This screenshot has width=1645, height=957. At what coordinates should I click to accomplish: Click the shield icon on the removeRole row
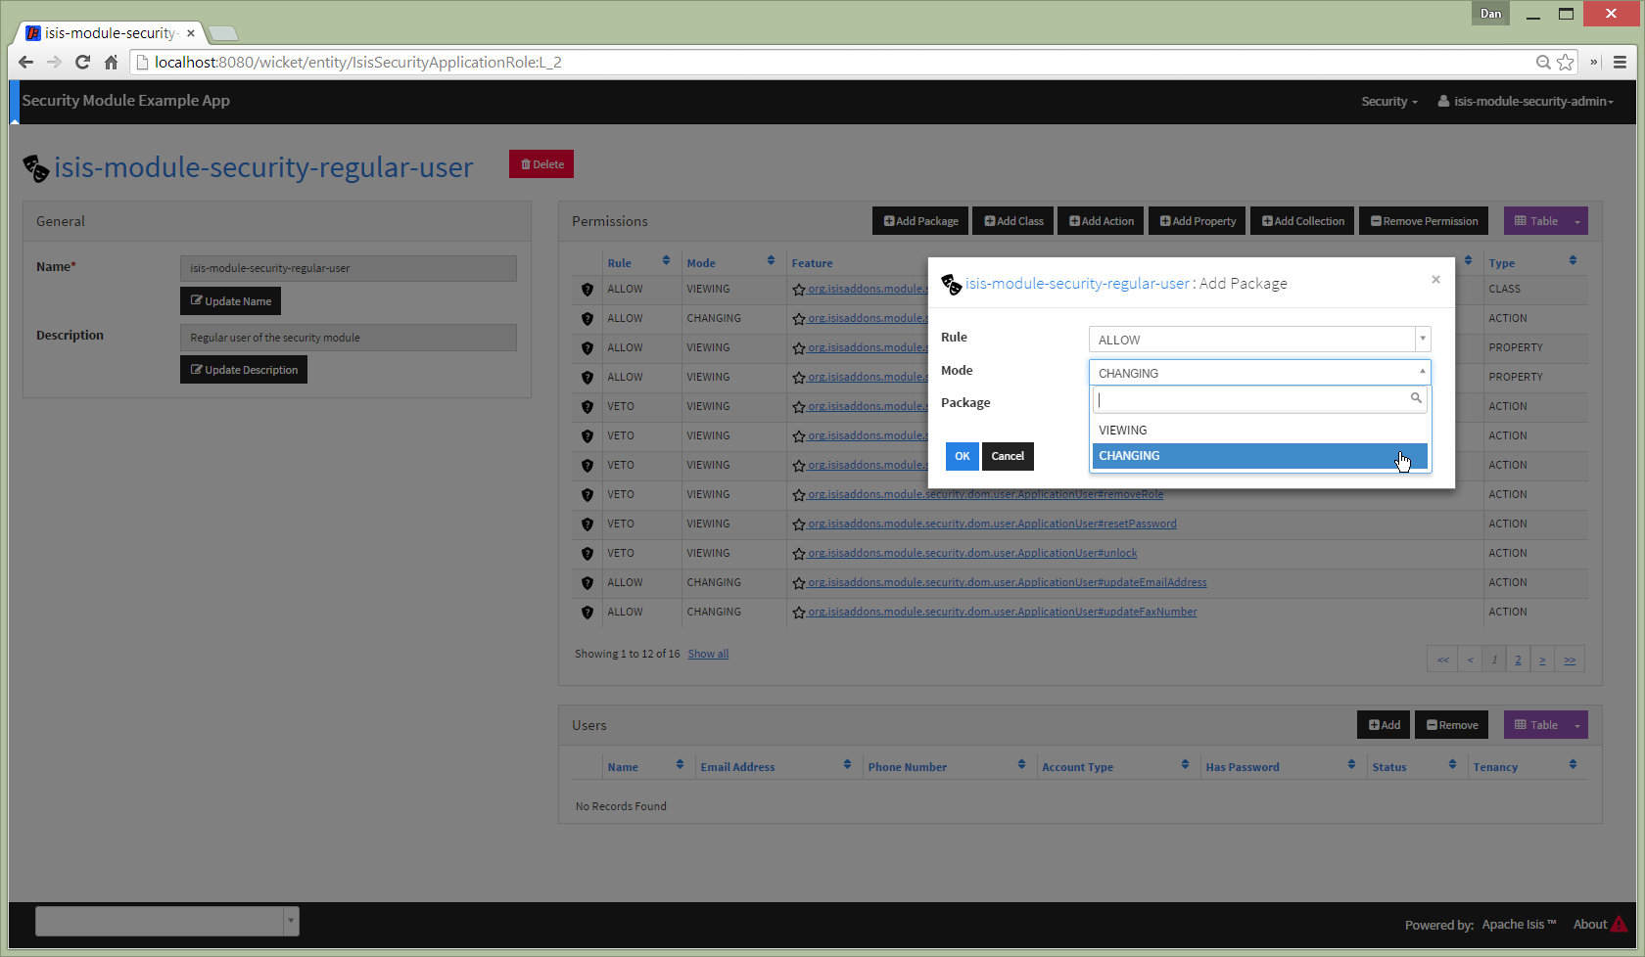pyautogui.click(x=587, y=495)
